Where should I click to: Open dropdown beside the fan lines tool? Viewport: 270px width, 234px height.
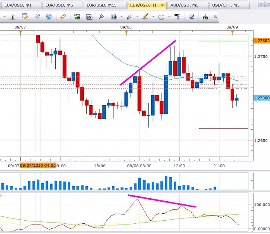(x=137, y=17)
